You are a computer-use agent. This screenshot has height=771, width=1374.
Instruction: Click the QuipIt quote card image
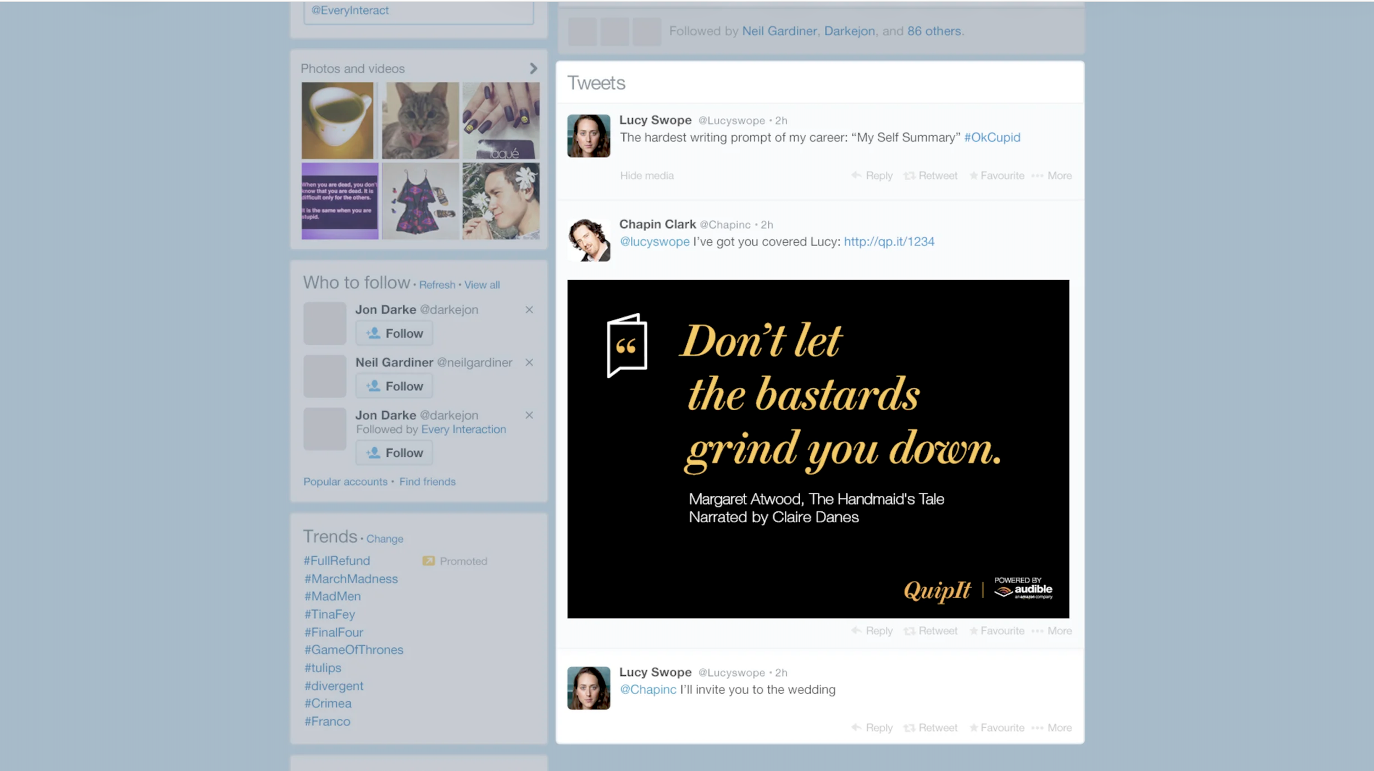pyautogui.click(x=818, y=449)
